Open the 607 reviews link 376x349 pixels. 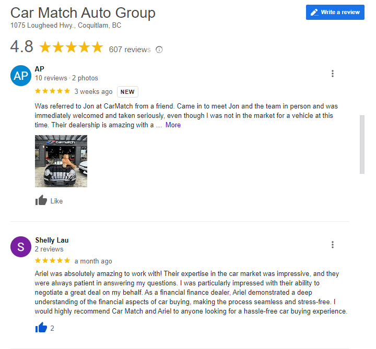[x=130, y=50]
